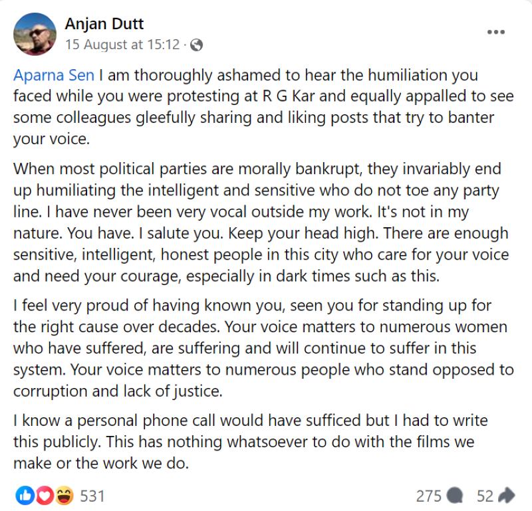Show the 275 comments count
The width and height of the screenshot is (532, 511).
(429, 495)
